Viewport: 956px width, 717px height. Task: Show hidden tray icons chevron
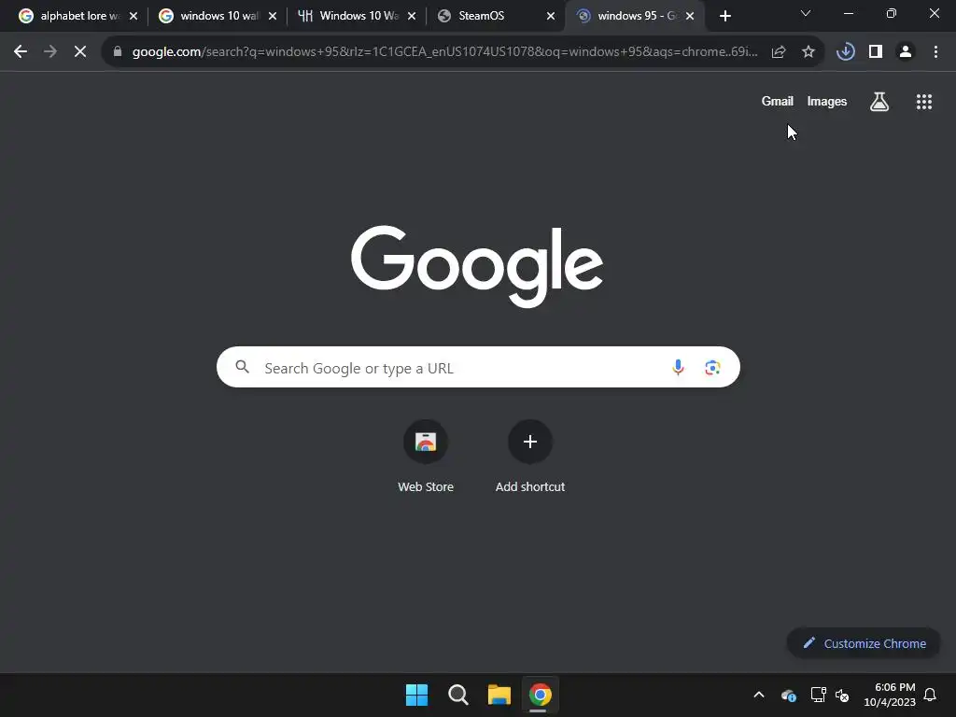coord(759,695)
